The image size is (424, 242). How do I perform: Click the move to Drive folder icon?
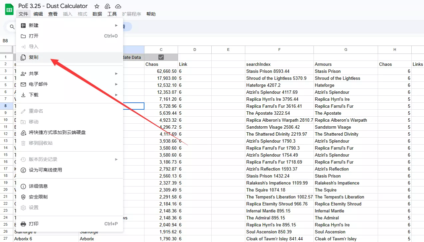[x=107, y=6]
